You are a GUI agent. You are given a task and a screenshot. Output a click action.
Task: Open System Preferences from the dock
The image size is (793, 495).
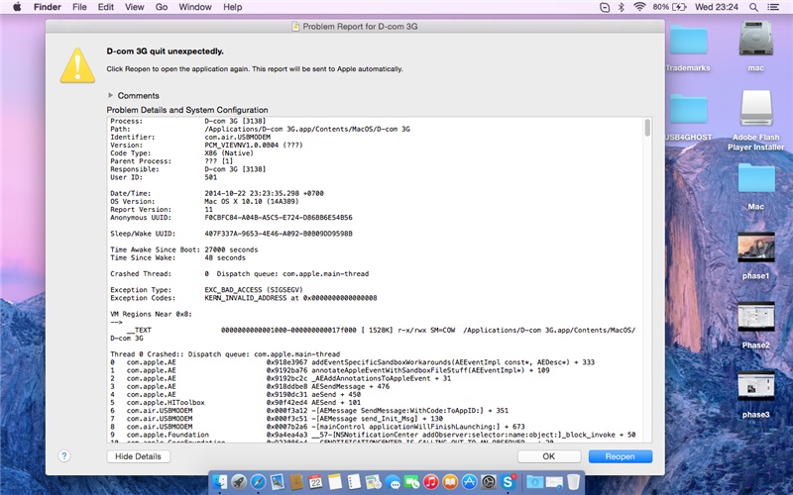tap(488, 482)
